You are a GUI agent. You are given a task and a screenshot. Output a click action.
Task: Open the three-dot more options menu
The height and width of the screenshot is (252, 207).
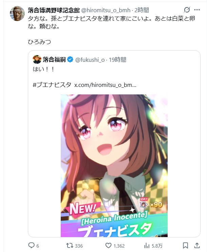(197, 10)
